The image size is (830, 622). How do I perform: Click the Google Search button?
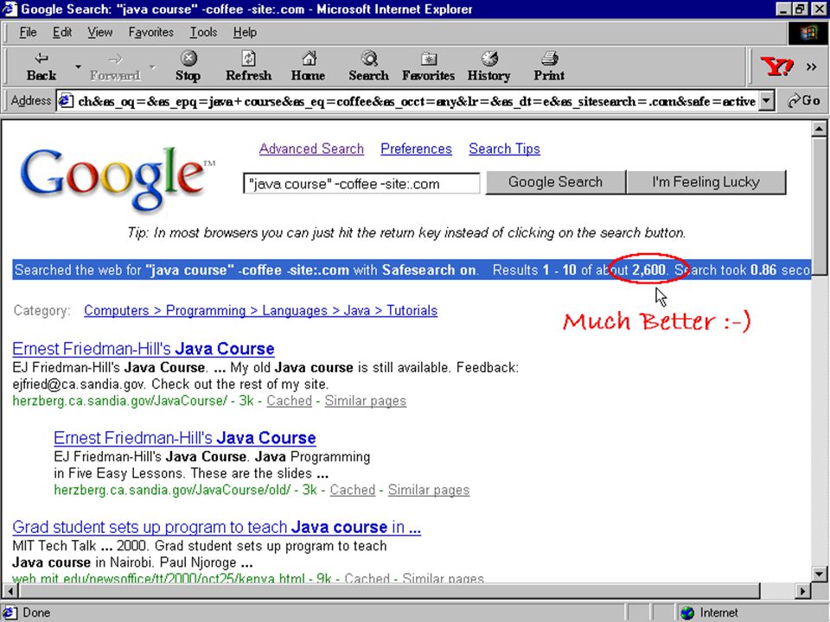(555, 182)
